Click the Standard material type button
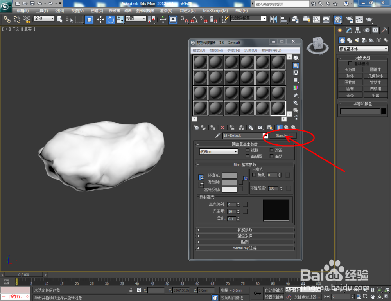391x301 pixels. point(283,135)
